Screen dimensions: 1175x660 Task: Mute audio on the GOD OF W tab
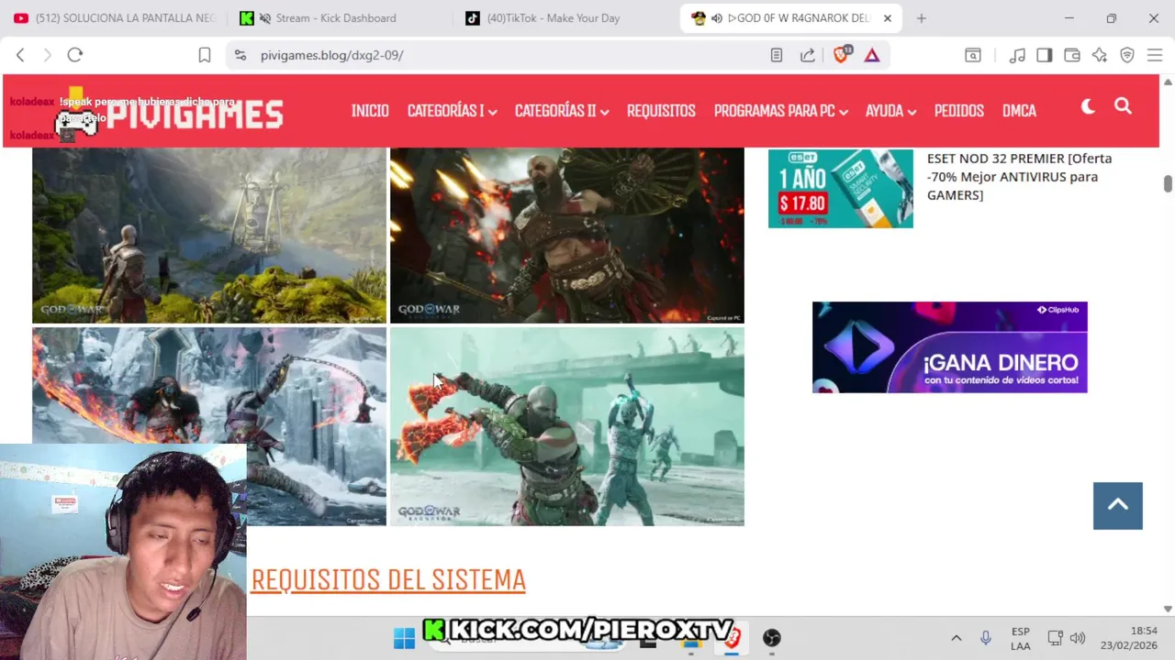tap(717, 18)
